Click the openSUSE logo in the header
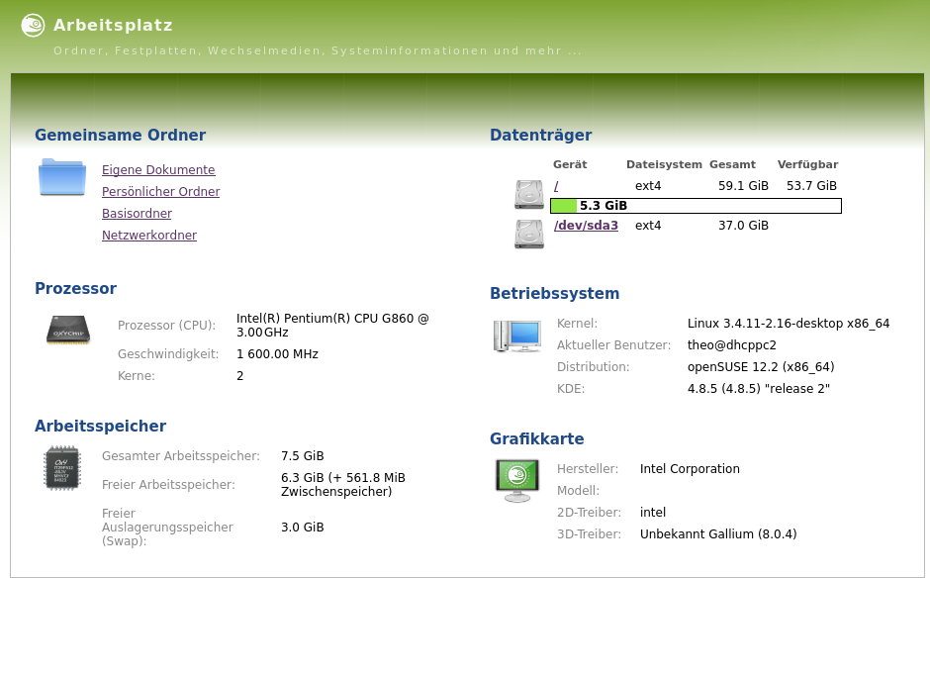The image size is (930, 673). pyautogui.click(x=33, y=26)
